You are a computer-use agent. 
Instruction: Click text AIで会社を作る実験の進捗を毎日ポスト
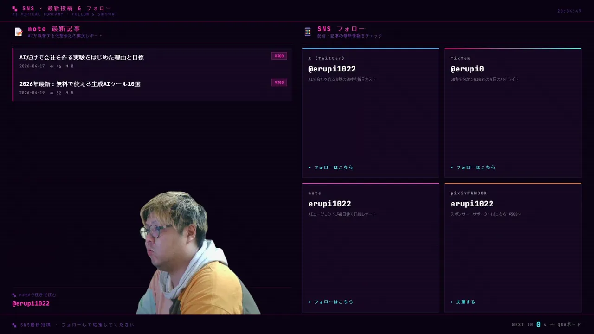point(342,79)
